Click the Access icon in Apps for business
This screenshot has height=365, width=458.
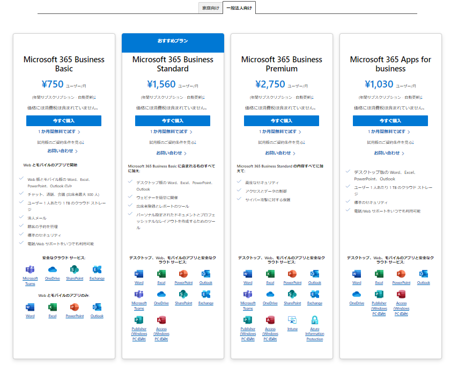pyautogui.click(x=401, y=294)
